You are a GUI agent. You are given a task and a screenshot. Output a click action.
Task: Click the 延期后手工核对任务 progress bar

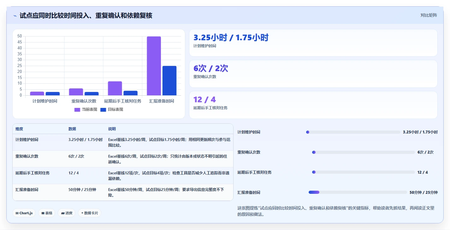click(x=363, y=172)
